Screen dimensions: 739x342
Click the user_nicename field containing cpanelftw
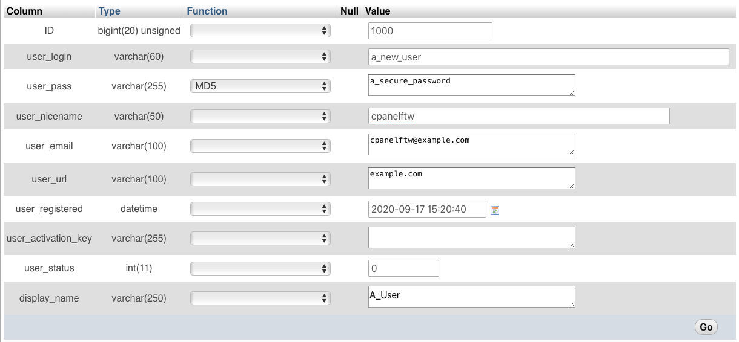point(519,116)
